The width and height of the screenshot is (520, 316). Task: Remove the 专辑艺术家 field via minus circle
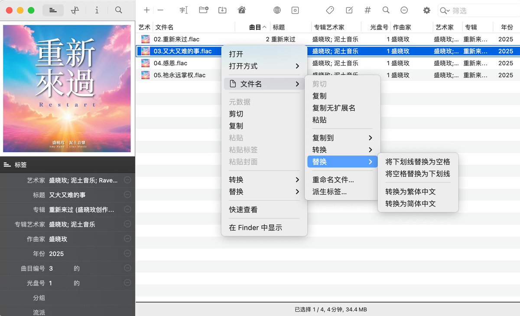pyautogui.click(x=127, y=224)
